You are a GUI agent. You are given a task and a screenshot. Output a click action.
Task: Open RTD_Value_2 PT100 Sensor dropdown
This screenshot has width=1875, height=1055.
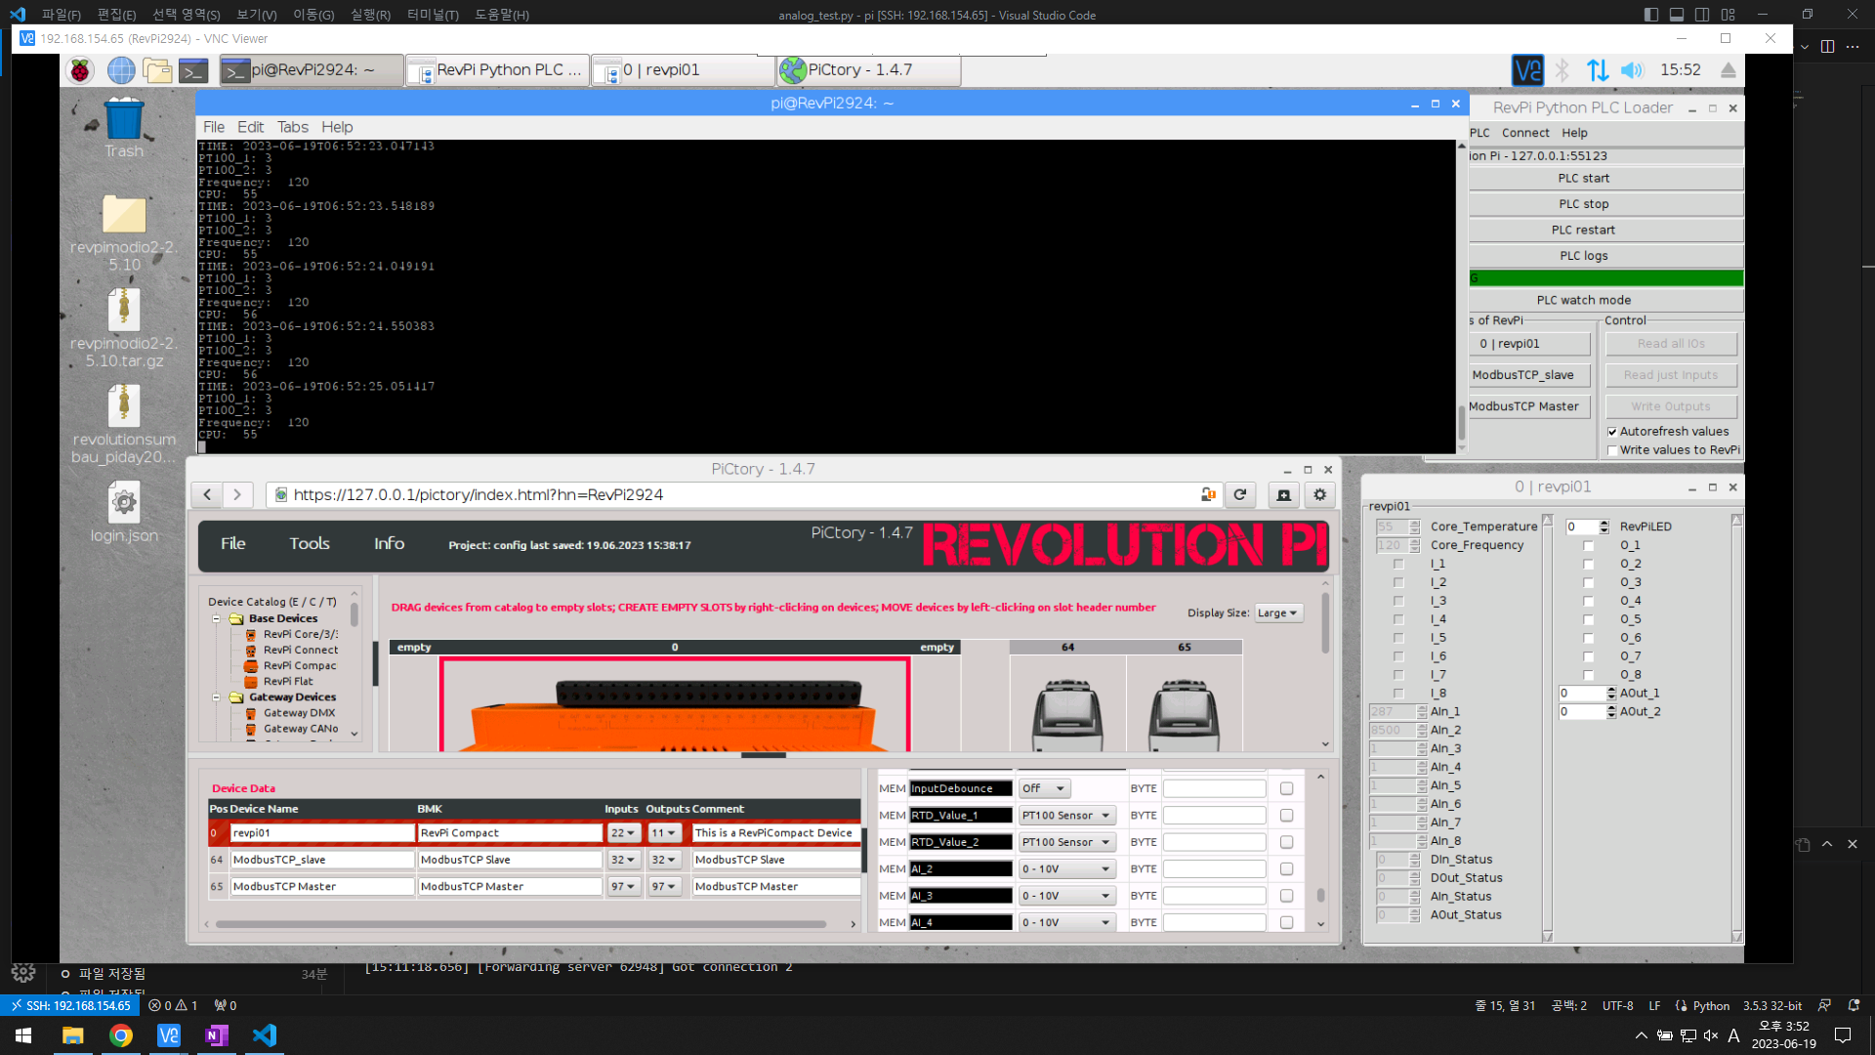click(x=1066, y=842)
